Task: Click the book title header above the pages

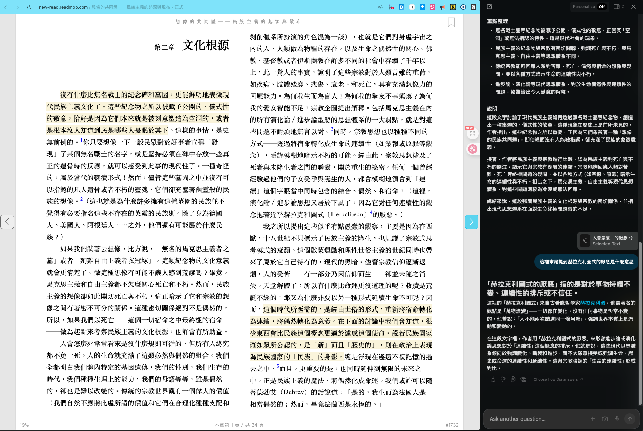Action: pyautogui.click(x=238, y=22)
